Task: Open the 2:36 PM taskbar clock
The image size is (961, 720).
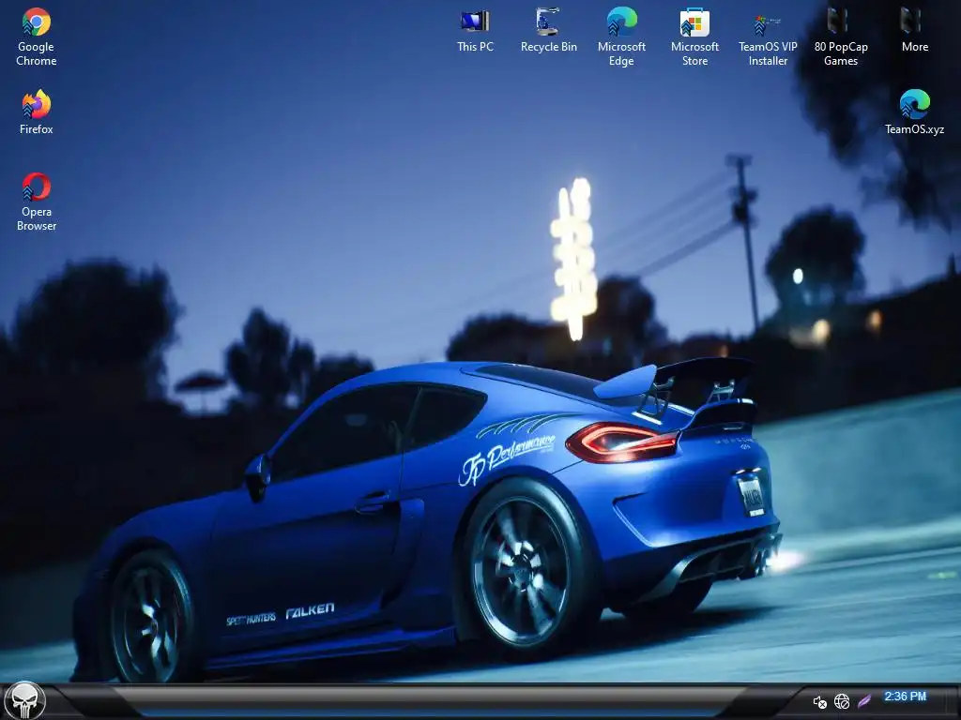Action: 905,697
